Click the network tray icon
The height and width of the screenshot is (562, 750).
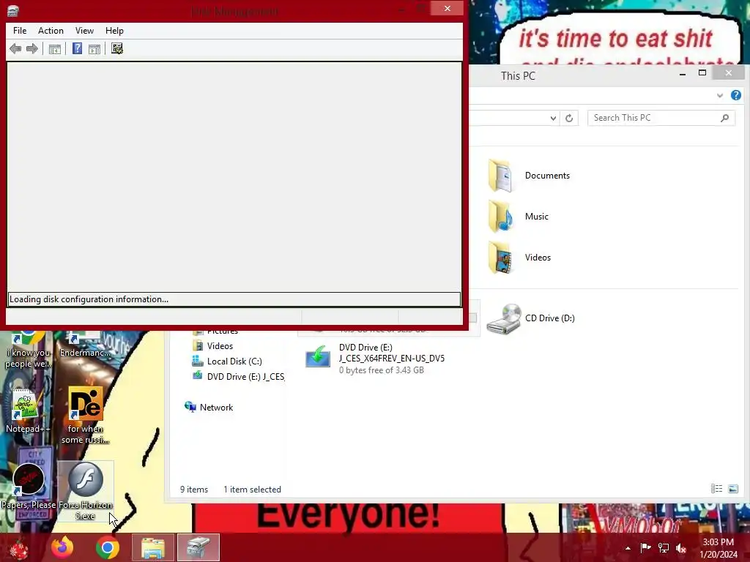tap(664, 547)
